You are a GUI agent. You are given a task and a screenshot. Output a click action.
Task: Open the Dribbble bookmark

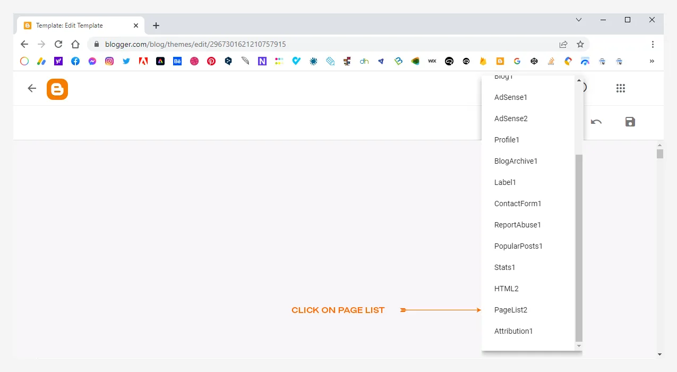(194, 61)
